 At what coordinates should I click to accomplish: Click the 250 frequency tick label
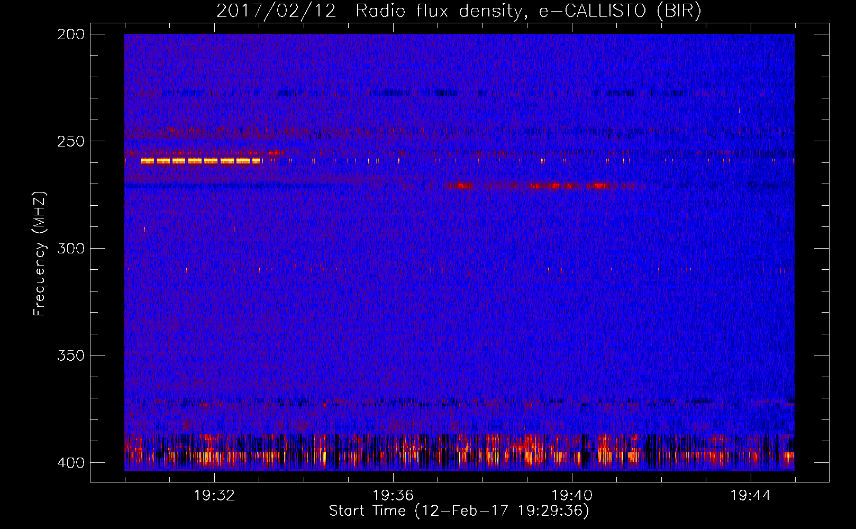click(70, 141)
